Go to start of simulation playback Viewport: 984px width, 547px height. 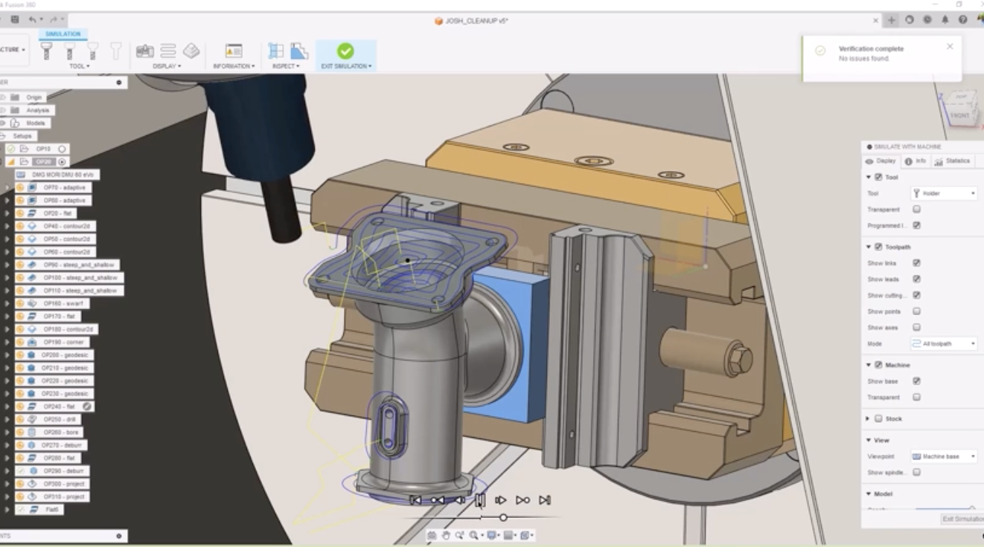click(x=416, y=500)
